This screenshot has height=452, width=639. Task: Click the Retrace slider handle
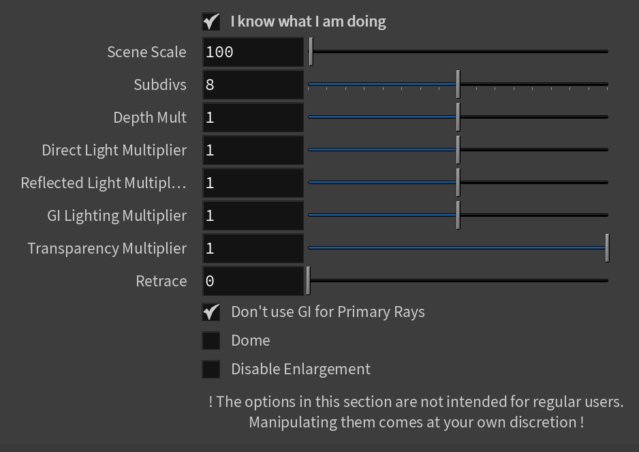pos(309,281)
